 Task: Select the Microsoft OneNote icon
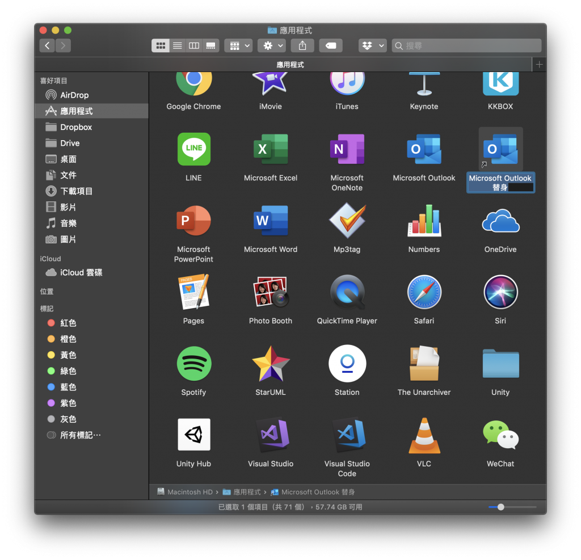[347, 149]
